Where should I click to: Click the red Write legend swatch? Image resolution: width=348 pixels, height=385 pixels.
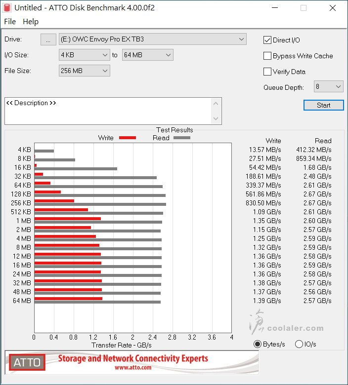128,138
